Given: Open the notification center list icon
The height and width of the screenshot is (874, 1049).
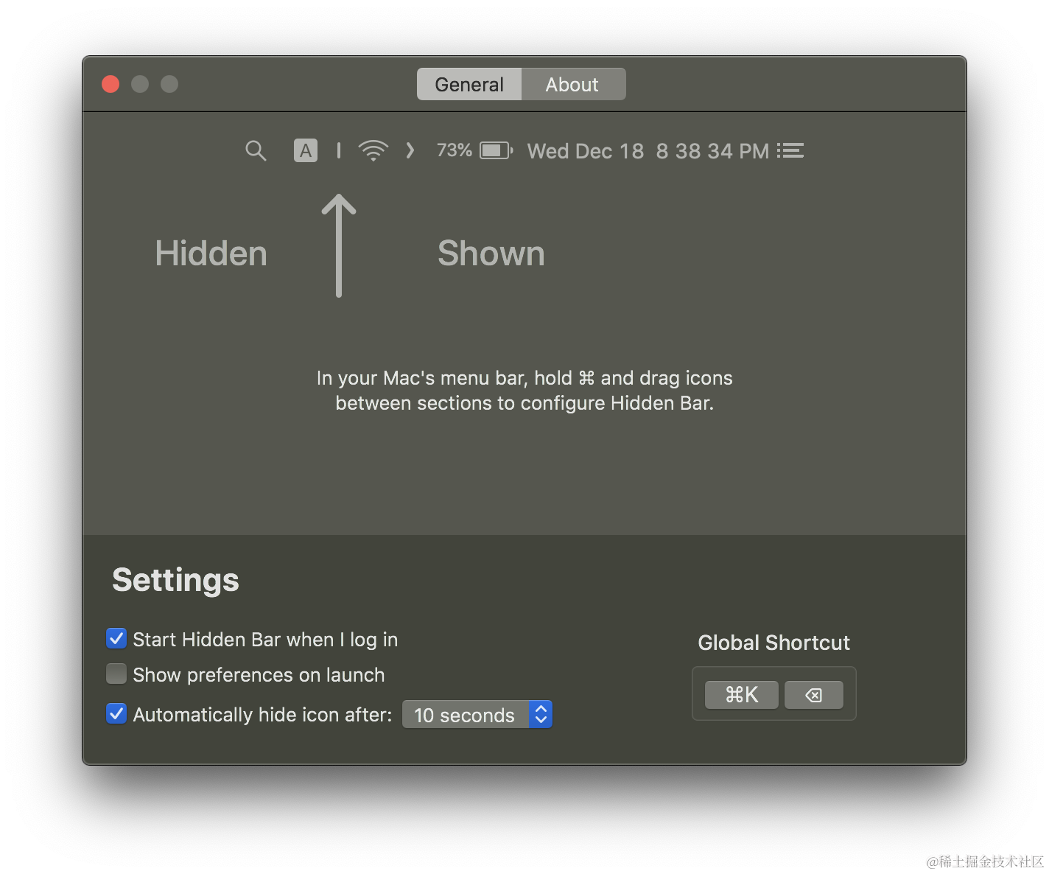Looking at the screenshot, I should [x=790, y=150].
